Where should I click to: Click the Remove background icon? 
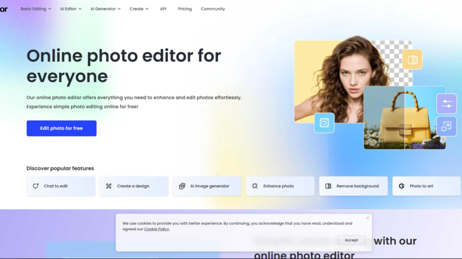click(x=328, y=186)
